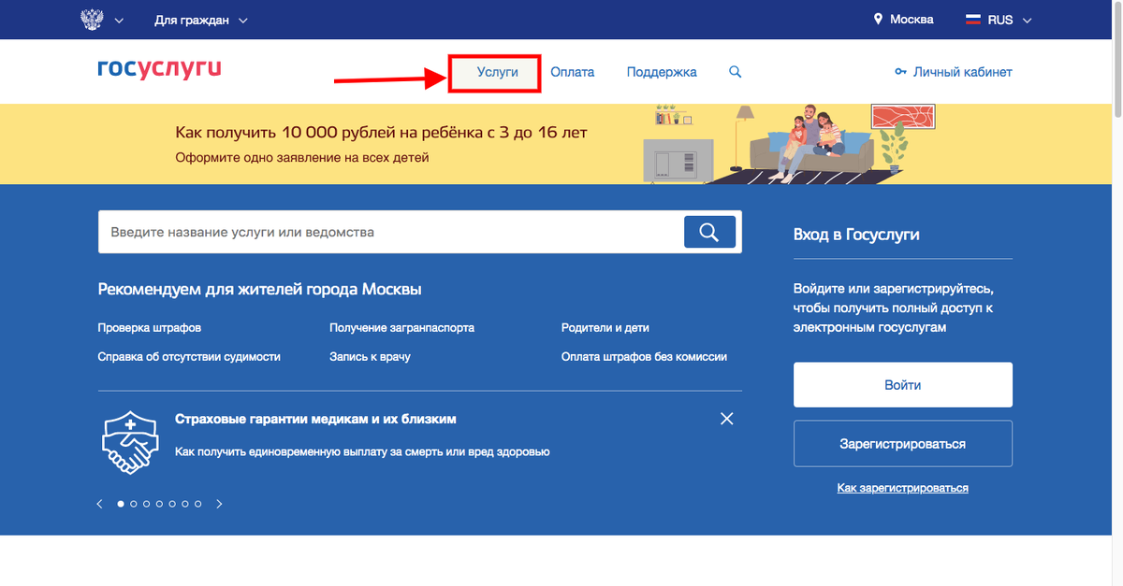The width and height of the screenshot is (1123, 586).
Task: Dismiss the insurance banner with the X
Action: point(726,419)
